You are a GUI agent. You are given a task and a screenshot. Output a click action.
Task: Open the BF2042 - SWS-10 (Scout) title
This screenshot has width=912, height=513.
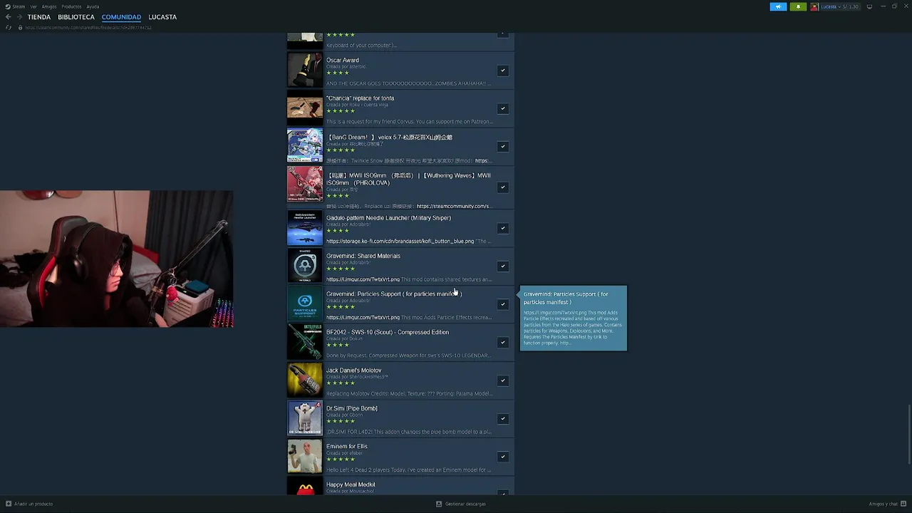[388, 332]
